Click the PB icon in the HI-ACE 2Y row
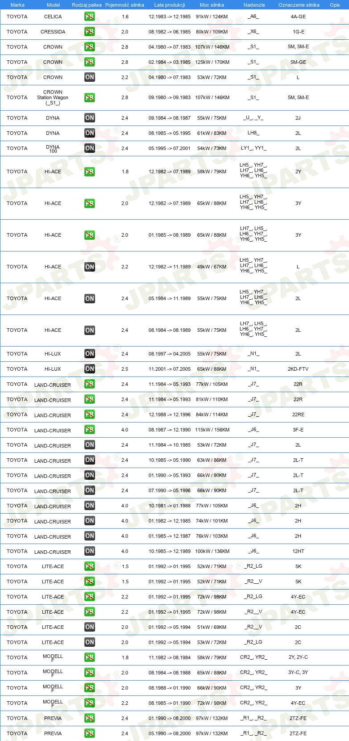This screenshot has height=741, width=349. click(x=90, y=172)
